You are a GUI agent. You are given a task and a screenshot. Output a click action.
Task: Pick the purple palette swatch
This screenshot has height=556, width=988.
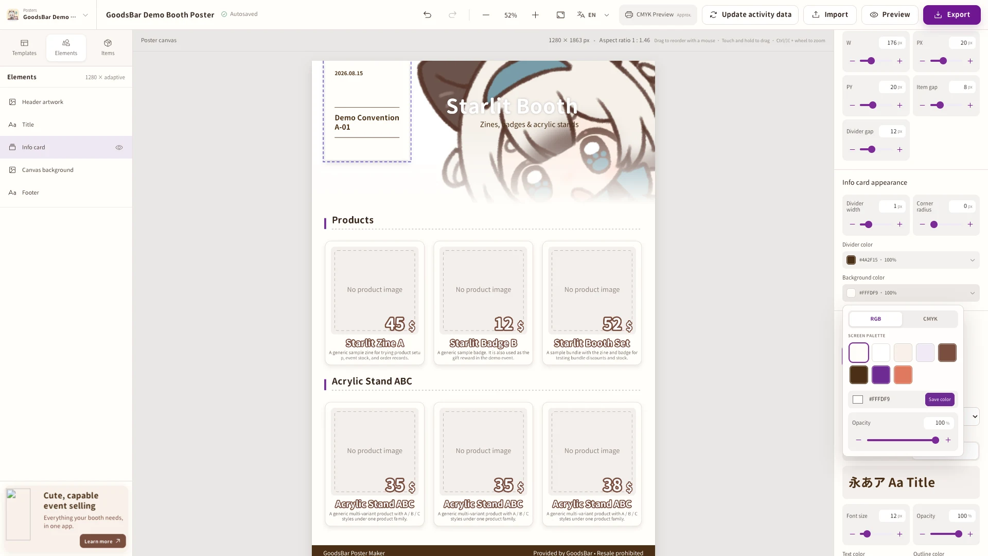click(880, 375)
